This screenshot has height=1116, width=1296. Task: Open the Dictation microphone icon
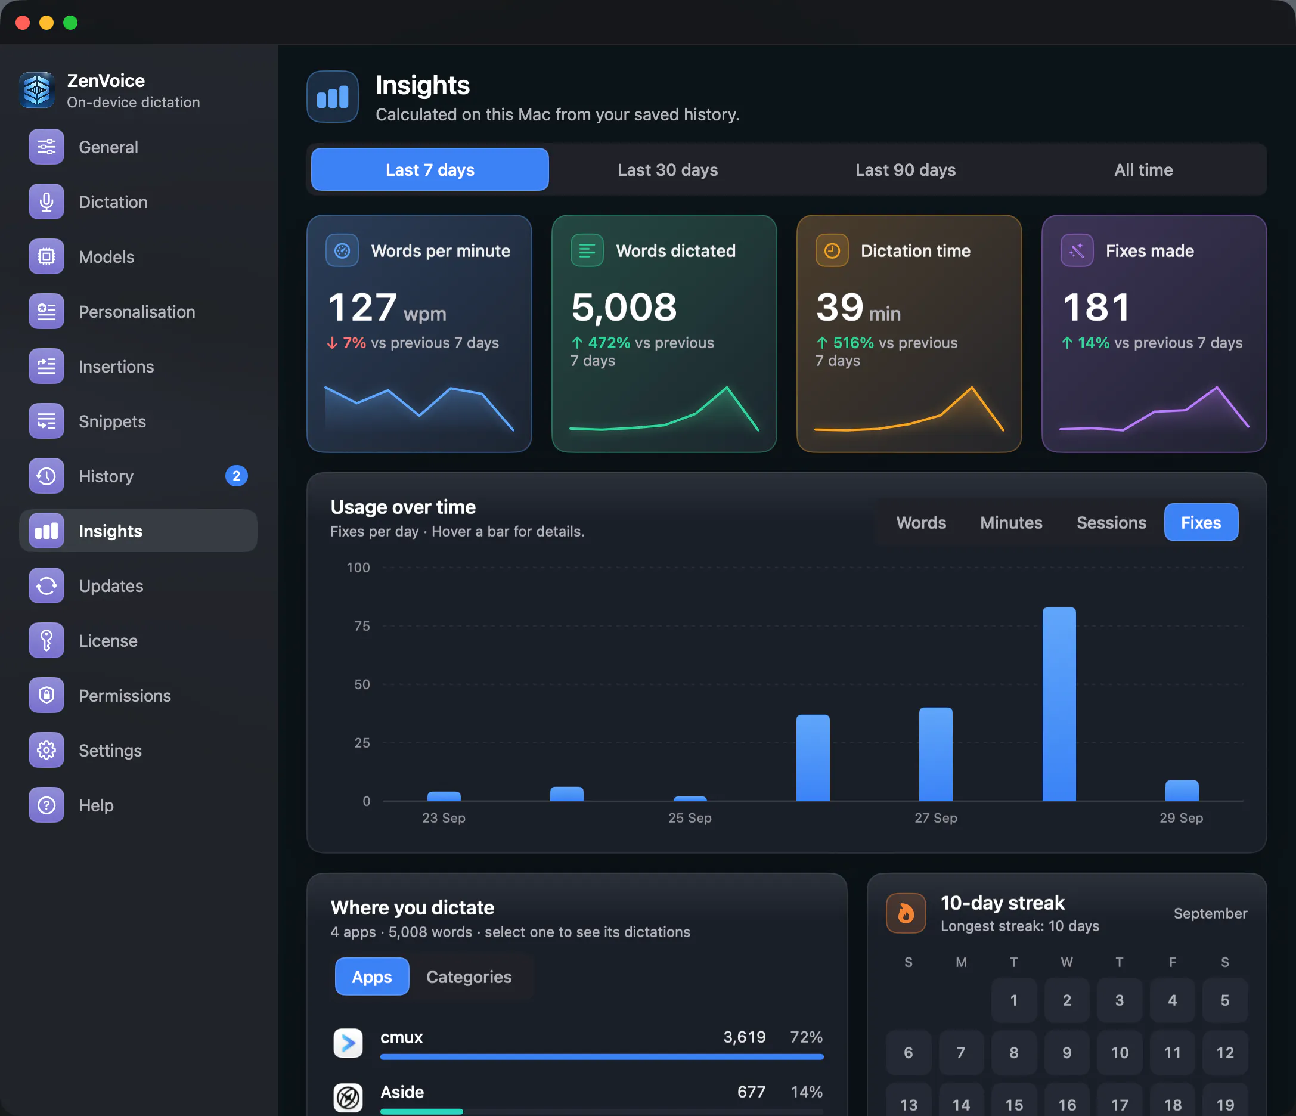46,202
